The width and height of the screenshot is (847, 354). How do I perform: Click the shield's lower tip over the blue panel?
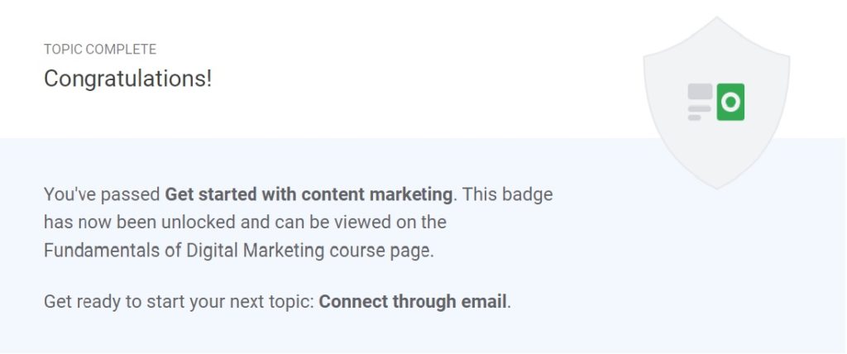(717, 173)
